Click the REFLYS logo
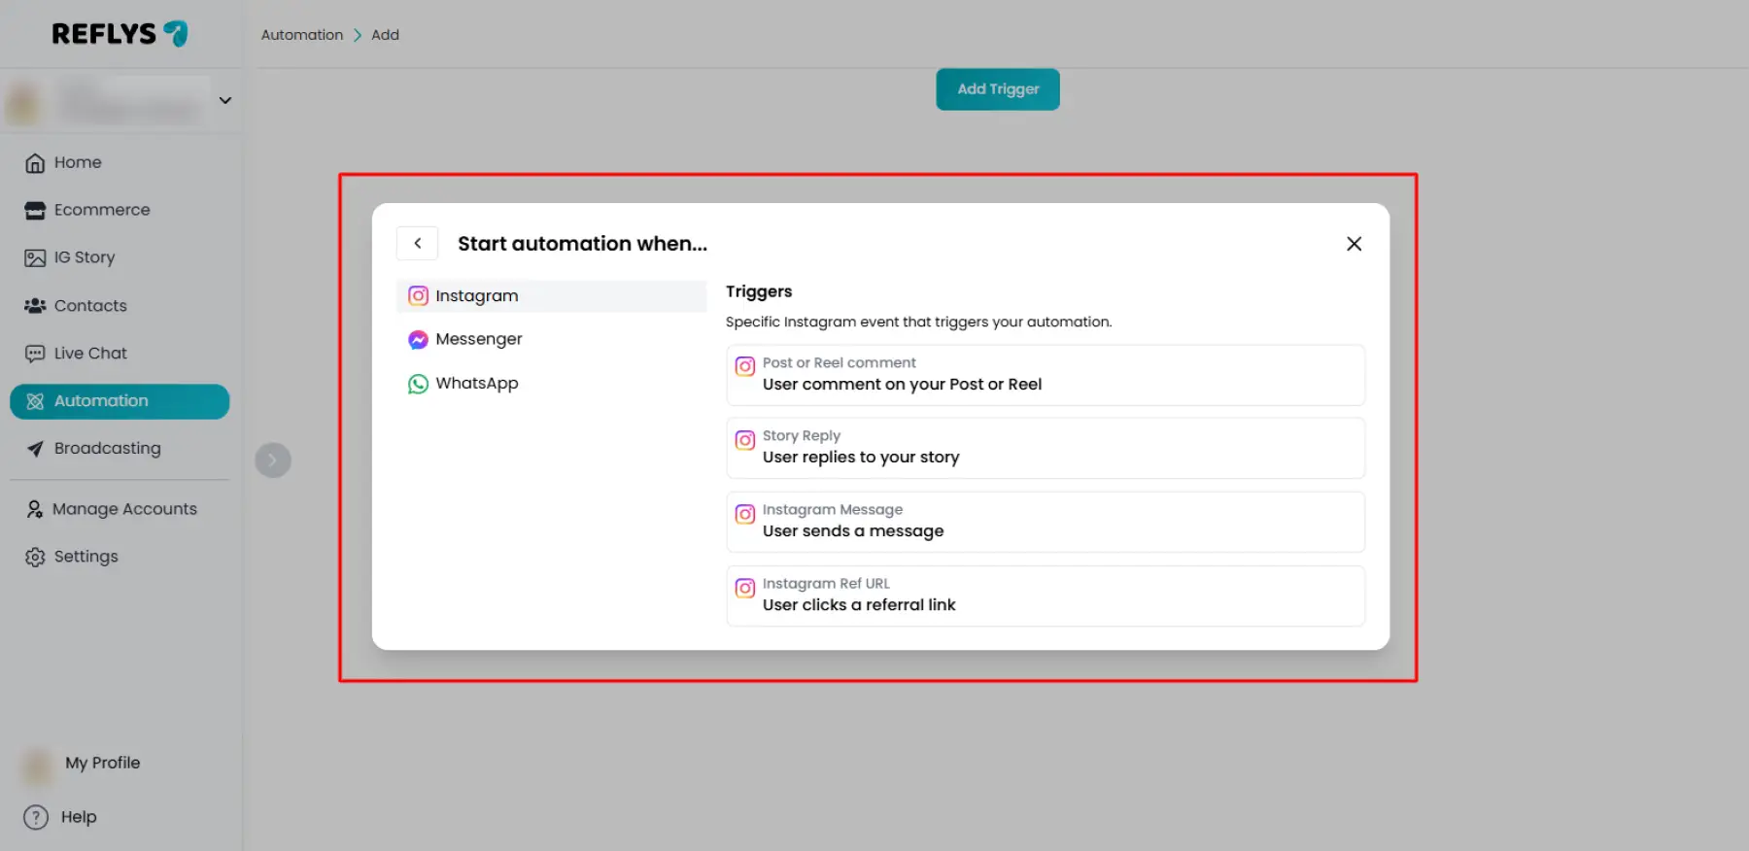This screenshot has height=851, width=1749. click(120, 34)
